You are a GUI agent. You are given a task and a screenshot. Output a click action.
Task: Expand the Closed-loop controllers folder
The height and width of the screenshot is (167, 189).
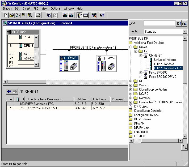(x=131, y=89)
